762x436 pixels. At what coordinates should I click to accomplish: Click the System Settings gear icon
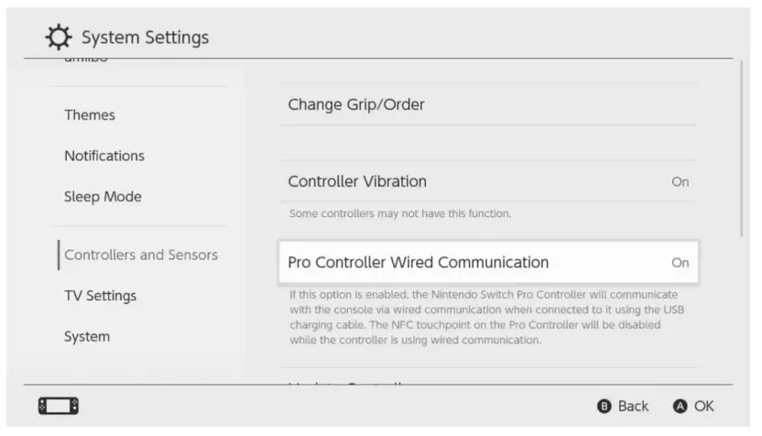59,38
